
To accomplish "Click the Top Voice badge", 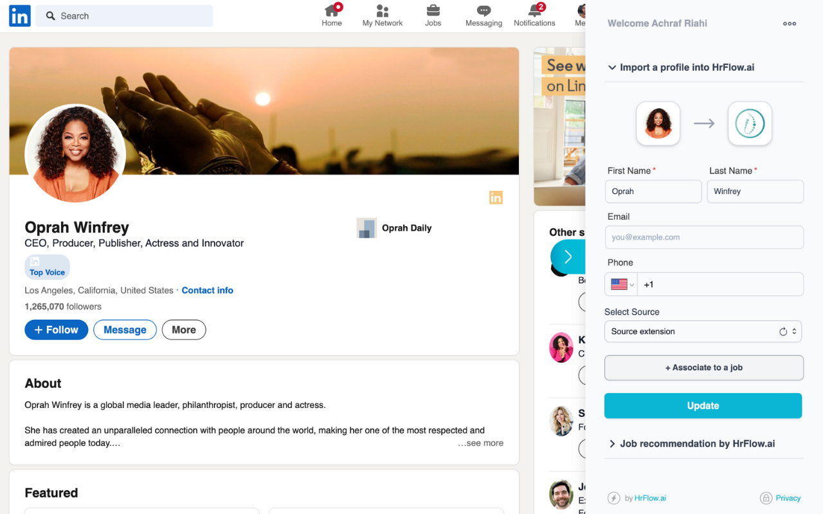I will click(x=48, y=267).
